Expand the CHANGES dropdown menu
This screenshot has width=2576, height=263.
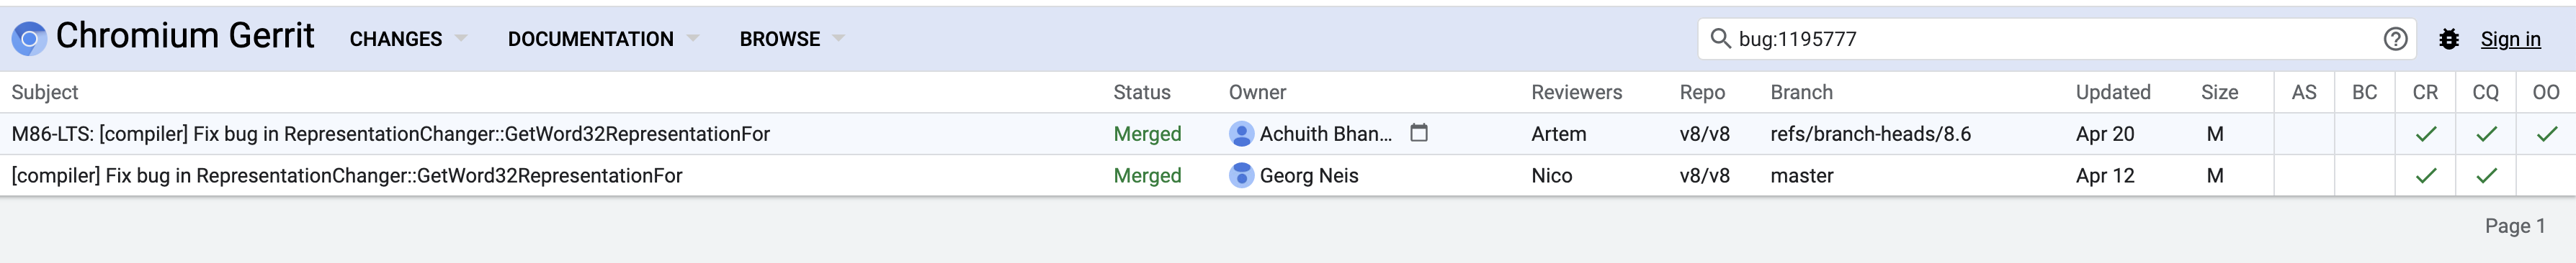point(408,39)
